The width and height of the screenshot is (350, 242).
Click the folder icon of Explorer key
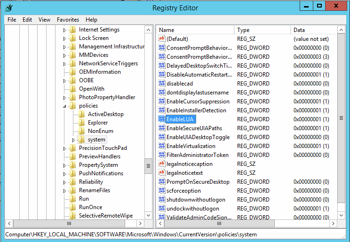coord(82,123)
